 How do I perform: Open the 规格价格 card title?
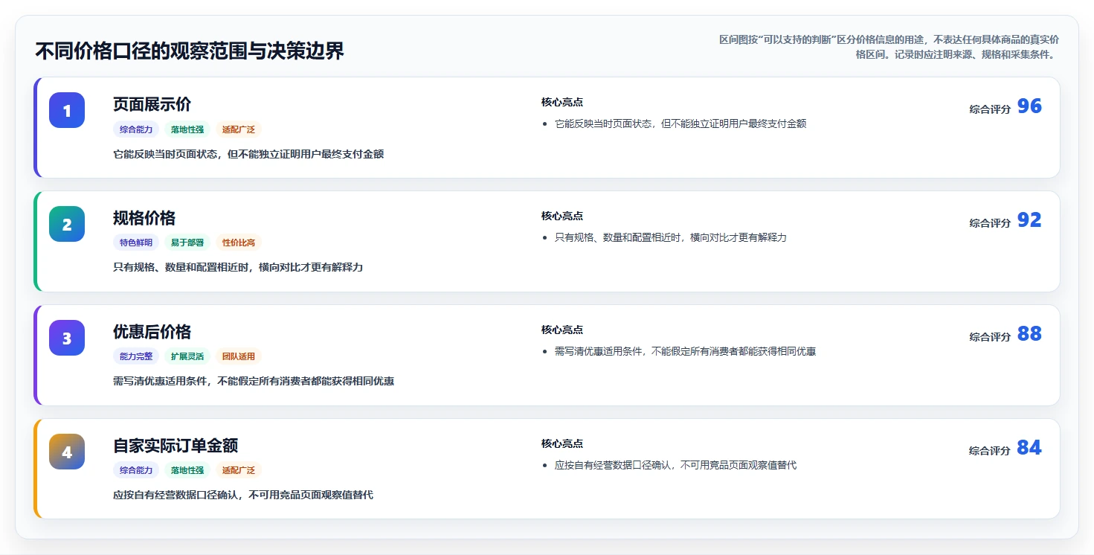tap(144, 218)
